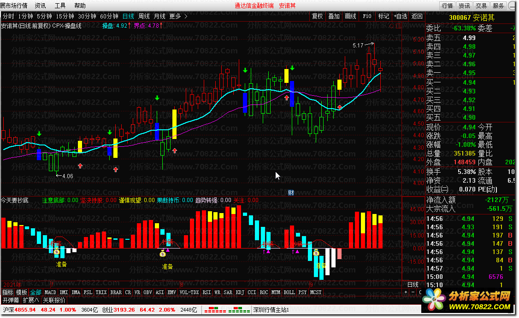
Task: Click the 返回 back button
Action: pyautogui.click(x=417, y=16)
